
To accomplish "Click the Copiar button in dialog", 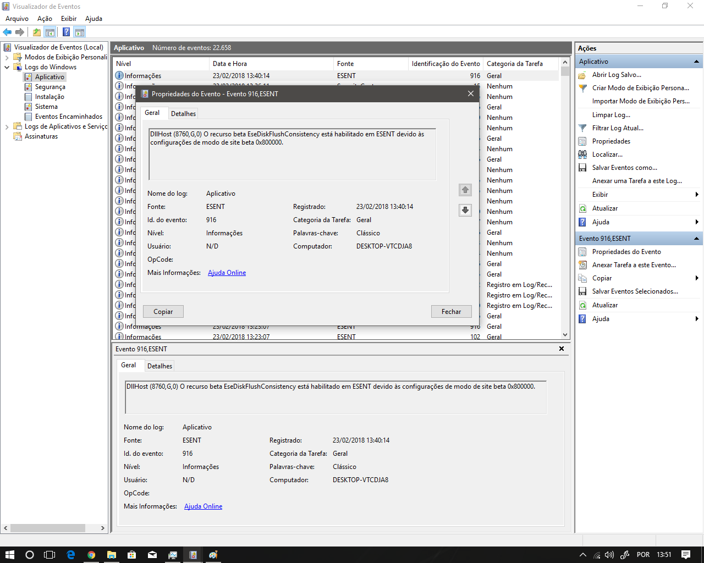I will pos(163,312).
